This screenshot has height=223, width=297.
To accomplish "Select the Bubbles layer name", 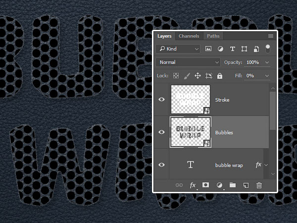I will 224,132.
